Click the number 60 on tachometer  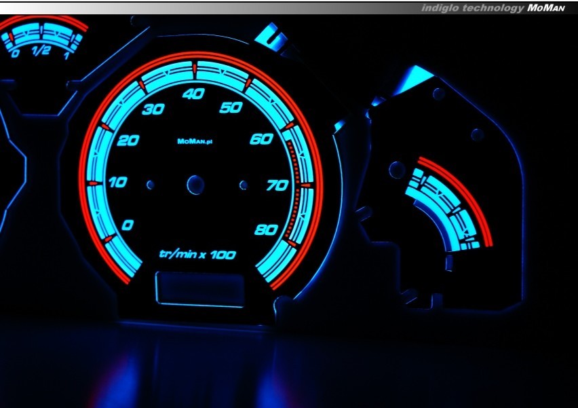[261, 139]
